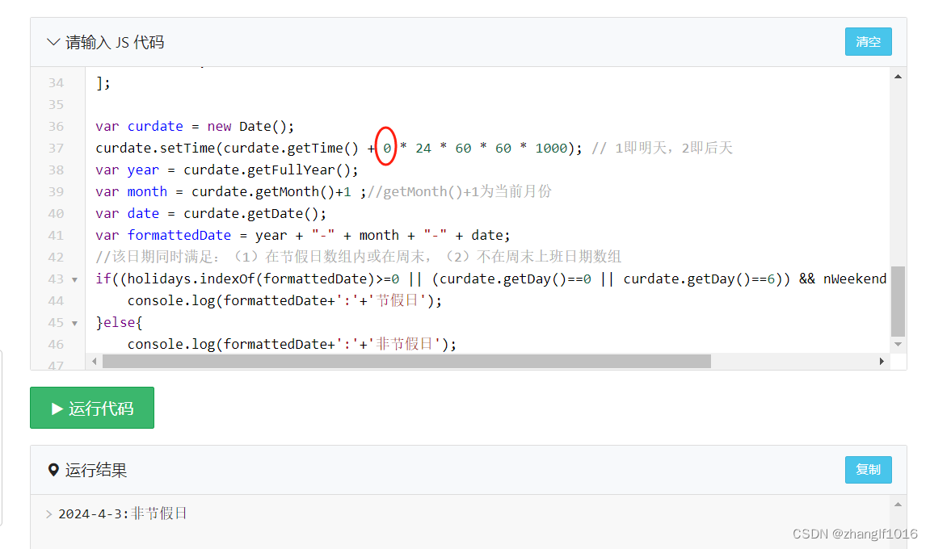This screenshot has width=930, height=549.
Task: Click the value 1000 on line 37
Action: 551,149
